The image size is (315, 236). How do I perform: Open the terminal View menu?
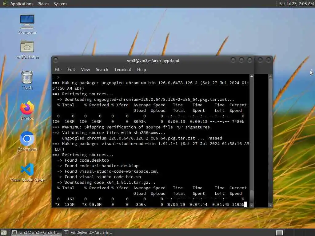click(86, 70)
